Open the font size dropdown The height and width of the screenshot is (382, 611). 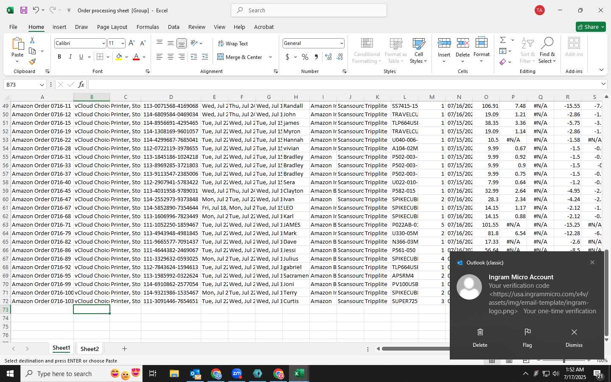click(123, 43)
